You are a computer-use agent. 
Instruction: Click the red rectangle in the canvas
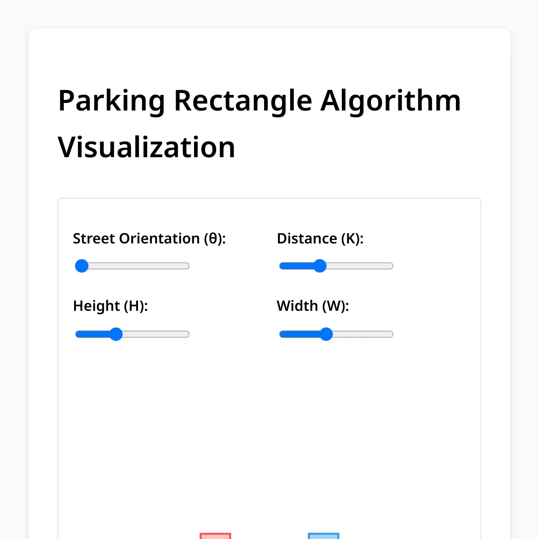coord(215,535)
